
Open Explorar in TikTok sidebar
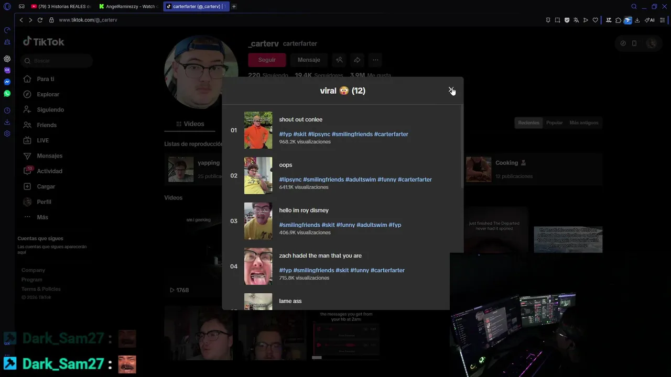pos(48,94)
